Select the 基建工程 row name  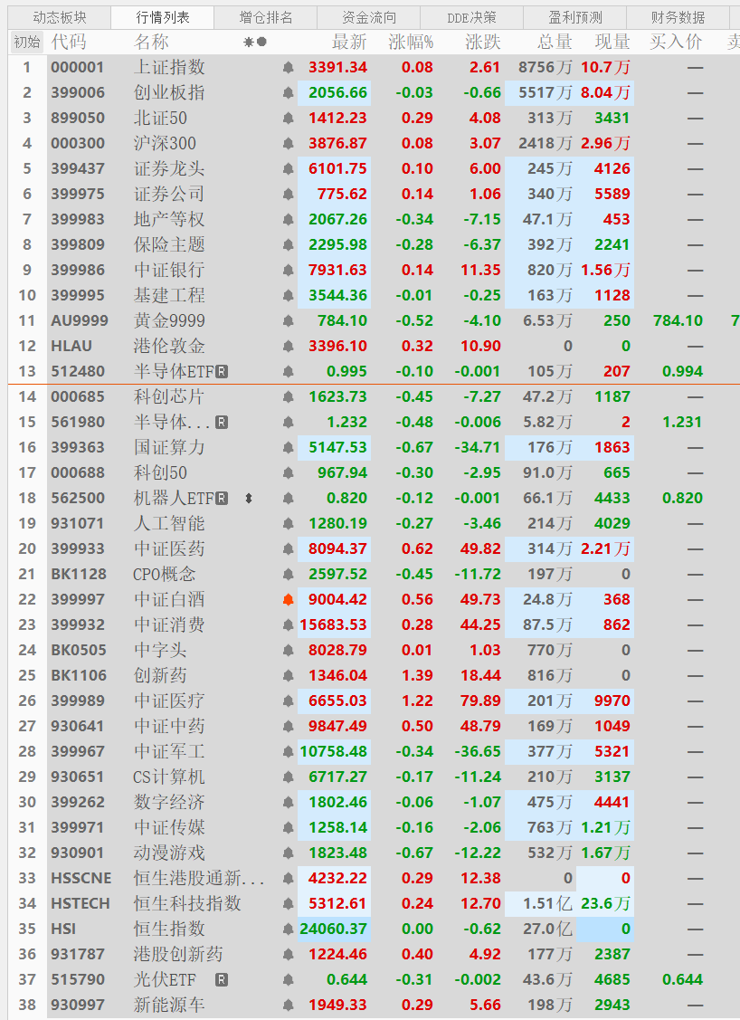pyautogui.click(x=169, y=295)
